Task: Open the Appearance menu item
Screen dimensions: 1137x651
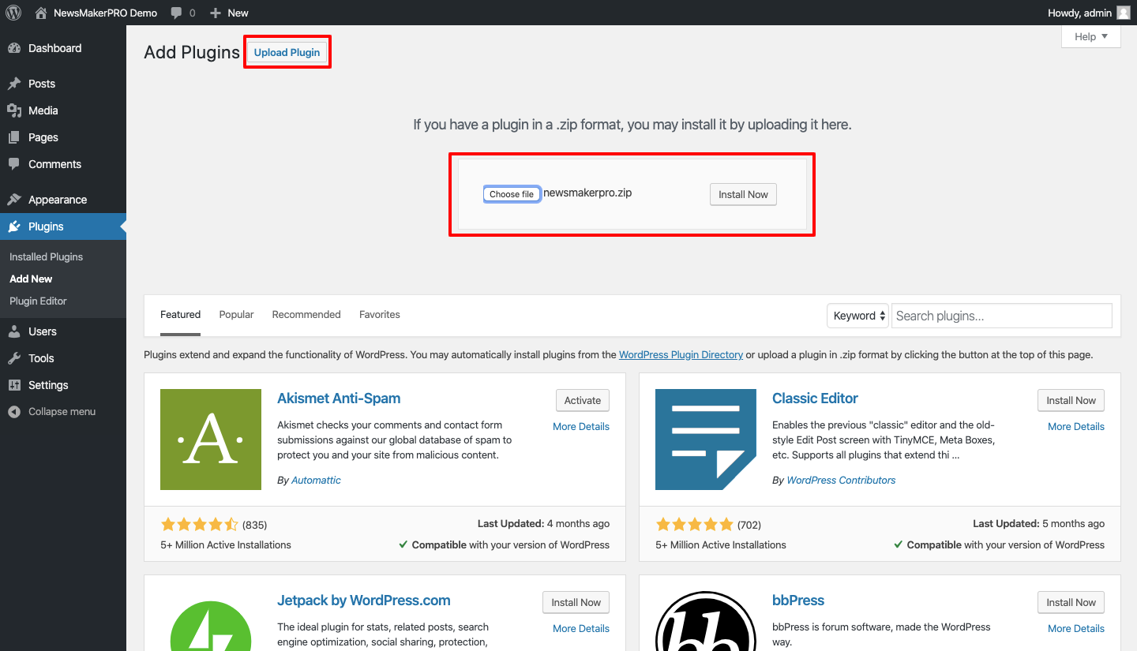Action: (x=63, y=200)
